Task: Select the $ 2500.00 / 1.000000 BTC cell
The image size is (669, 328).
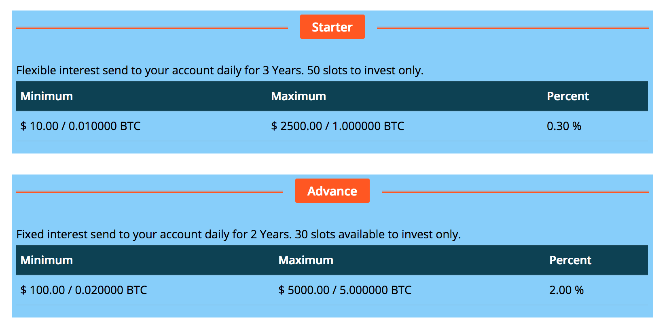Action: (337, 126)
